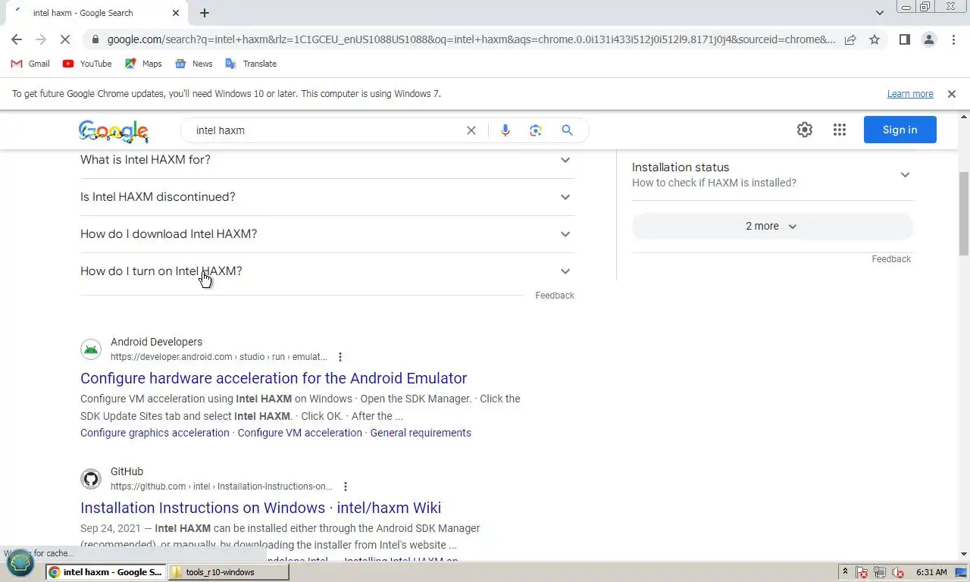Dismiss the Chrome update notification bar
This screenshot has height=582, width=970.
(951, 94)
